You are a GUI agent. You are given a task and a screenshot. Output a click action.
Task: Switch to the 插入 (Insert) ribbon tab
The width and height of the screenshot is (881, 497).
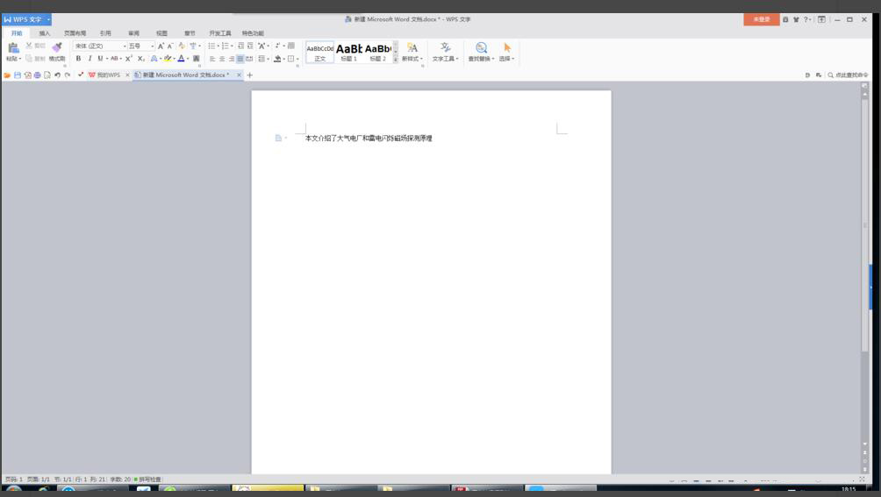(x=45, y=33)
